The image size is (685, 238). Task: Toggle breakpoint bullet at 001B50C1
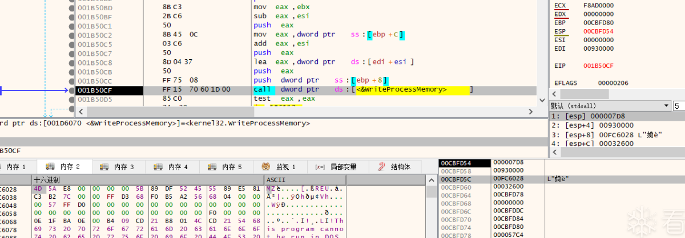point(72,26)
